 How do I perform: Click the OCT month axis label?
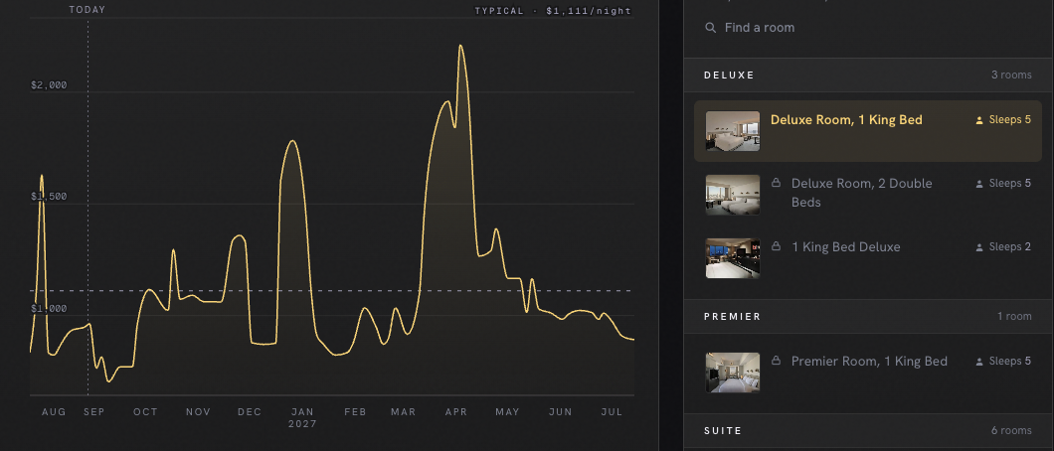[x=145, y=412]
